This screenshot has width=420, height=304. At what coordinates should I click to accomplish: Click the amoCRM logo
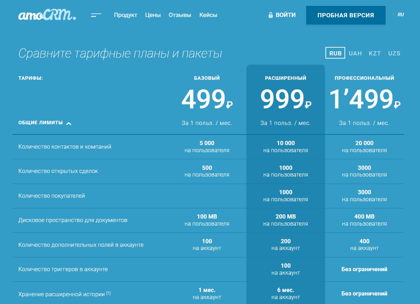47,15
